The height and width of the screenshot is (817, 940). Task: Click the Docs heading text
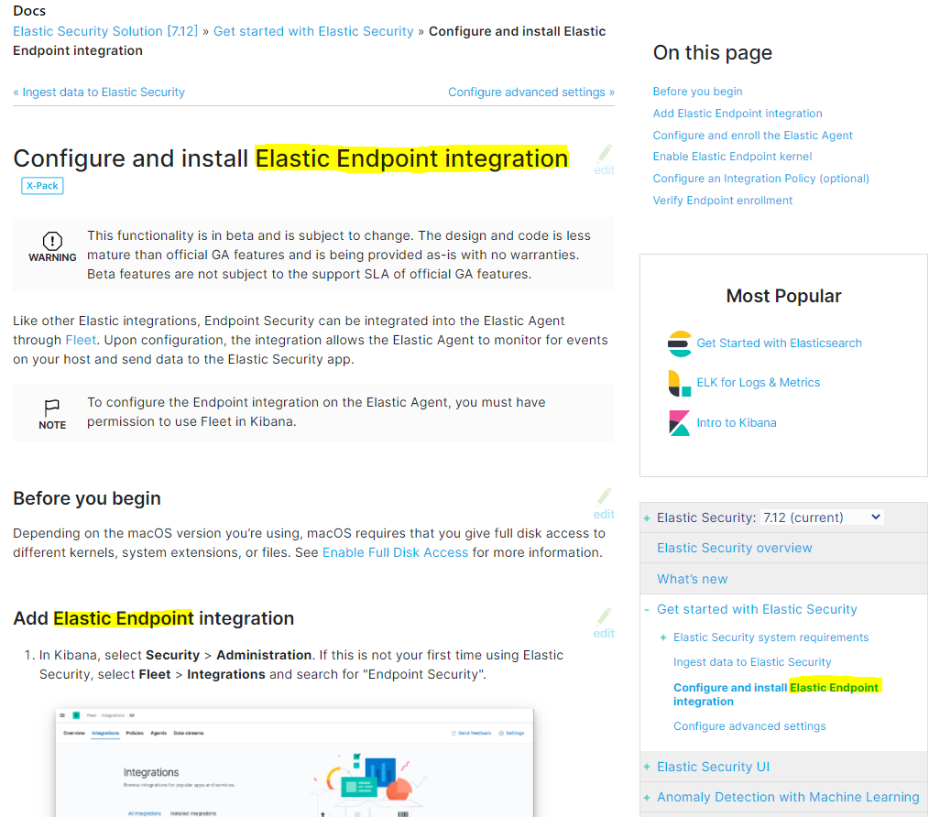pyautogui.click(x=29, y=11)
